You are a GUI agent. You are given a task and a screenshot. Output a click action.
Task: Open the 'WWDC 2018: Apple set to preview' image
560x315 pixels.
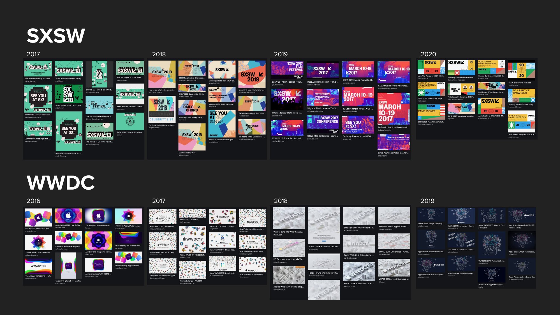[x=359, y=272]
